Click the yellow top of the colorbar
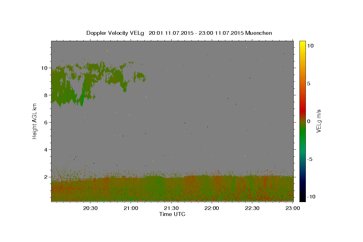Screen dimensions: 363x242 tap(302, 44)
